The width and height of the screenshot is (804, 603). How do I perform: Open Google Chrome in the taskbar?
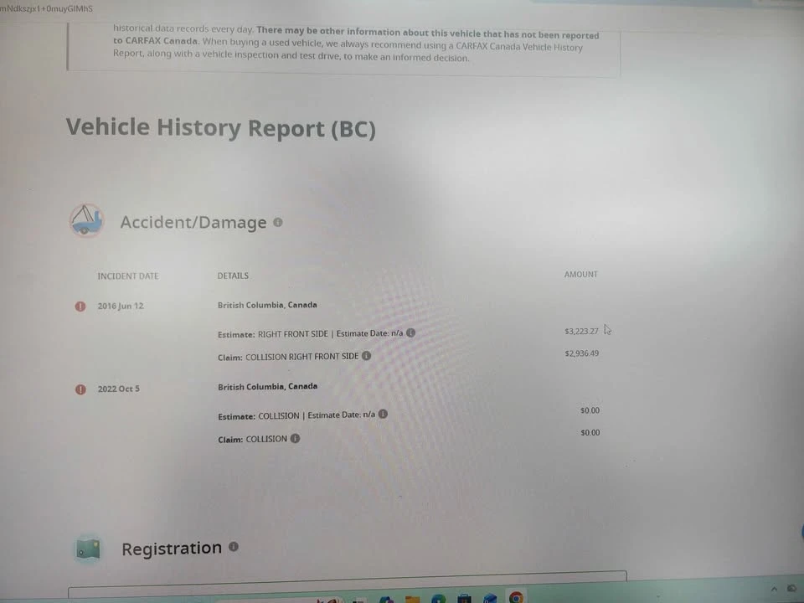[517, 597]
